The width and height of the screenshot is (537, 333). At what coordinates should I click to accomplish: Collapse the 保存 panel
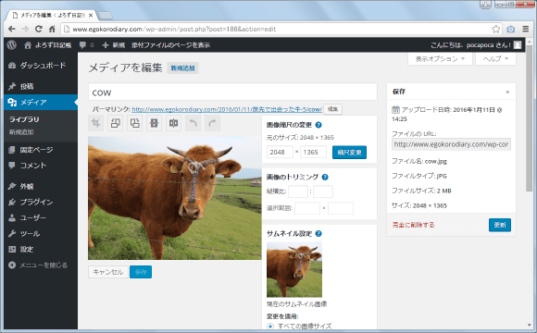coord(507,92)
